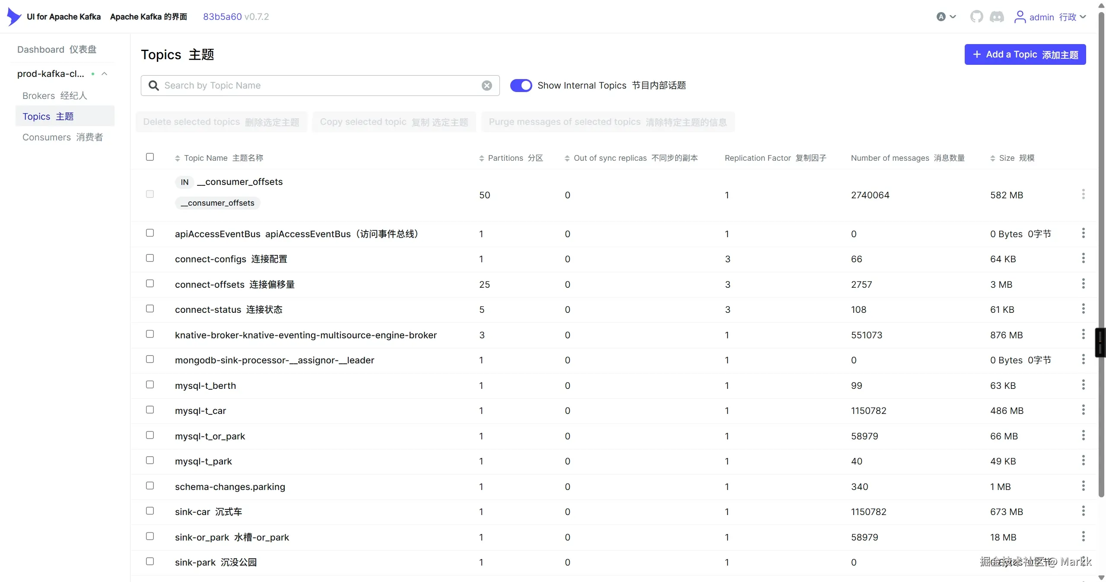Select the mysql-t_park topic checkbox

[x=150, y=460]
